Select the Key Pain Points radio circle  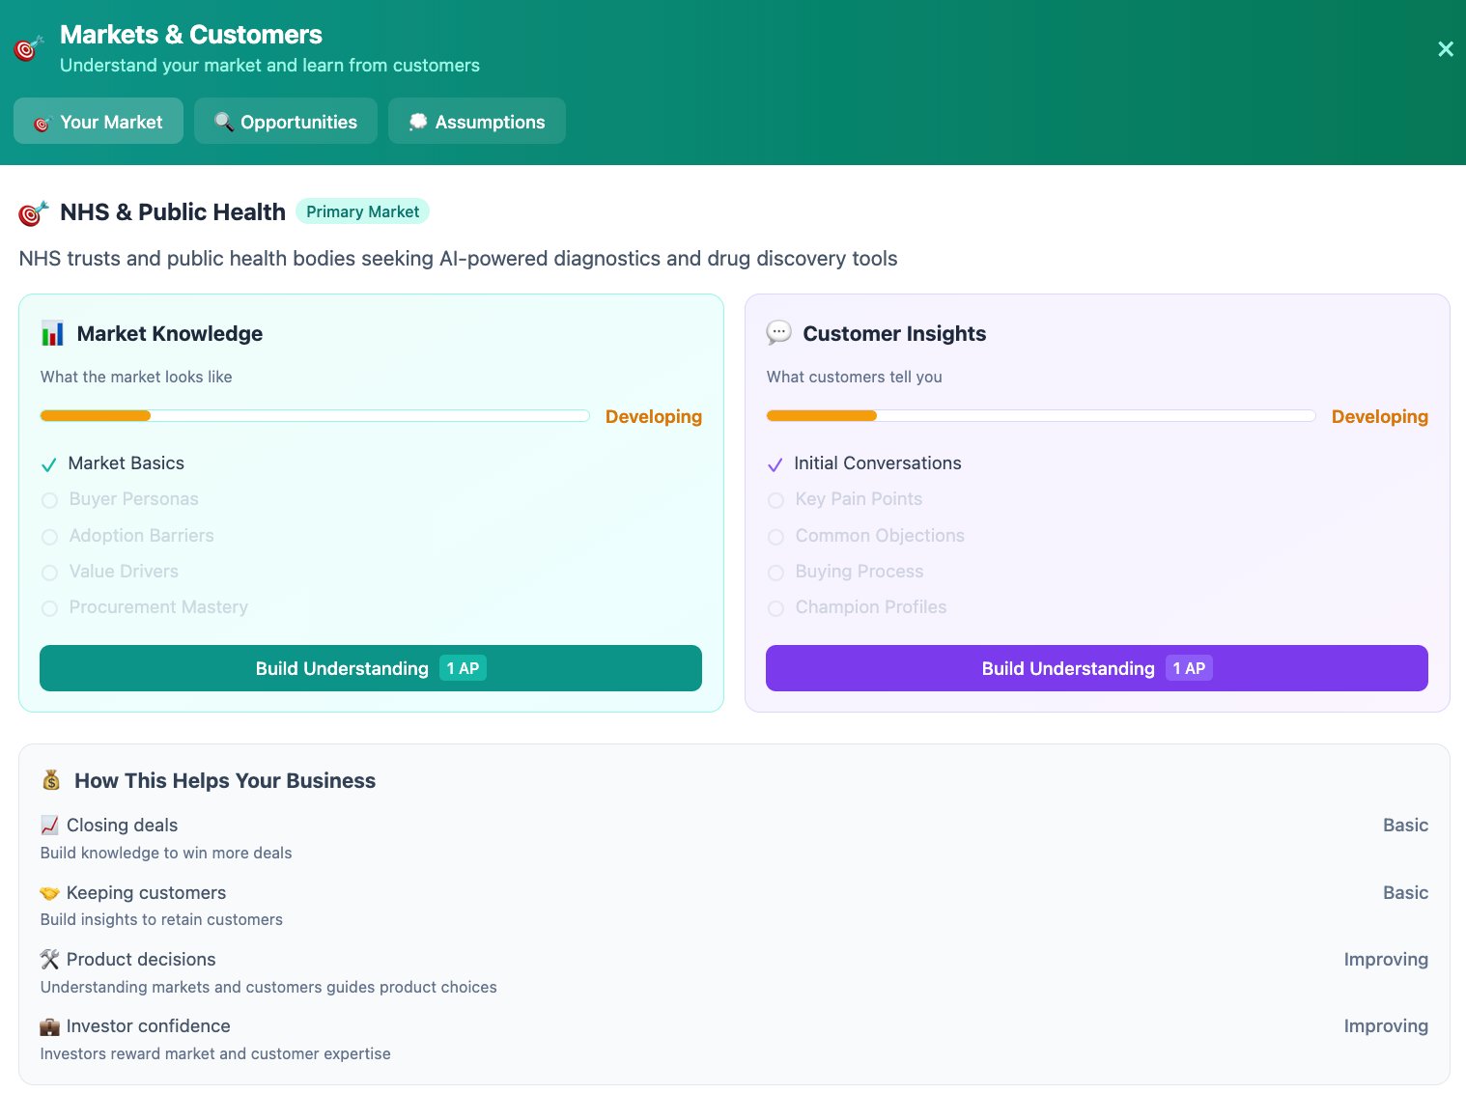click(x=775, y=500)
